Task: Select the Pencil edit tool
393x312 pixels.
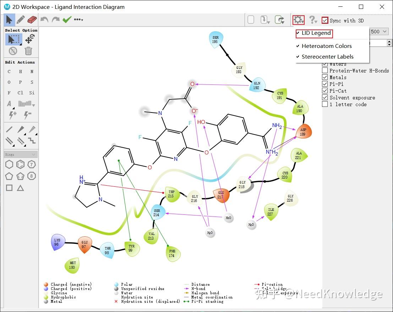Action: tap(21, 20)
